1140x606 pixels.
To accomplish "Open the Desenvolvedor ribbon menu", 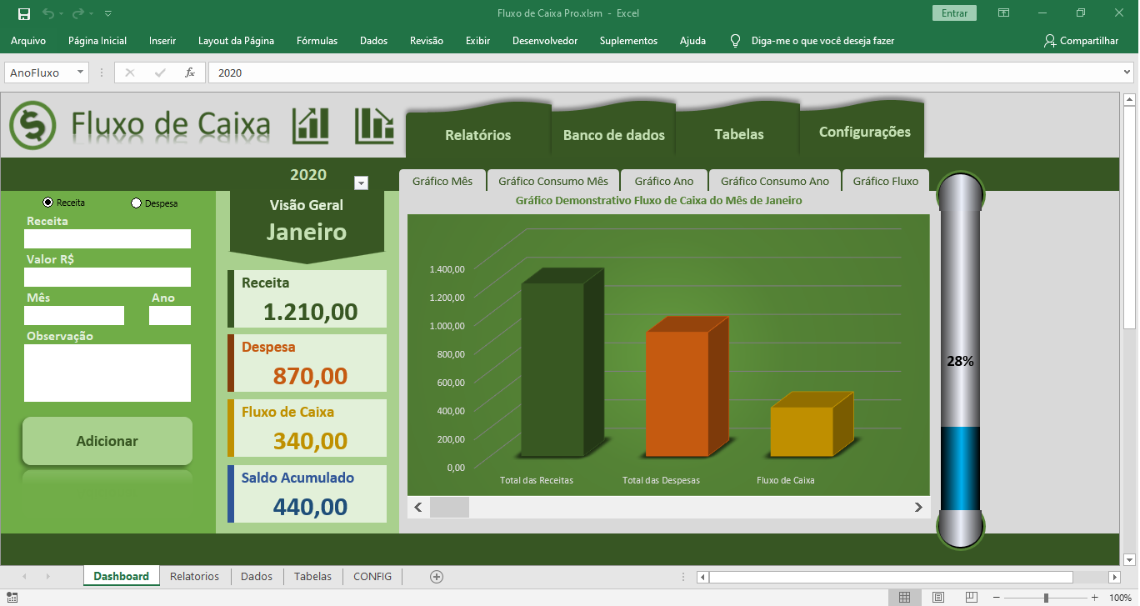I will coord(545,40).
